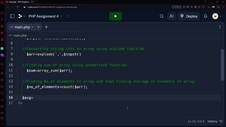Open the user avatar profile menu
The width and height of the screenshot is (226, 127).
[x=215, y=16]
